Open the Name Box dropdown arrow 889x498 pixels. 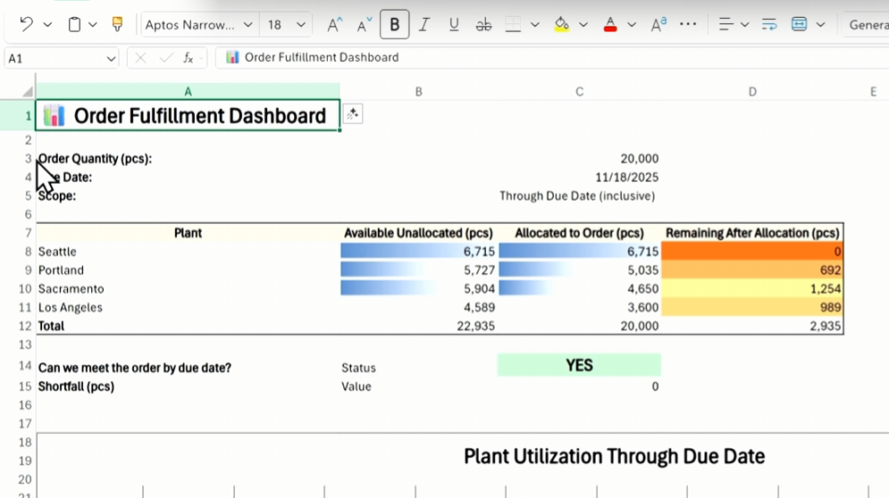(111, 59)
